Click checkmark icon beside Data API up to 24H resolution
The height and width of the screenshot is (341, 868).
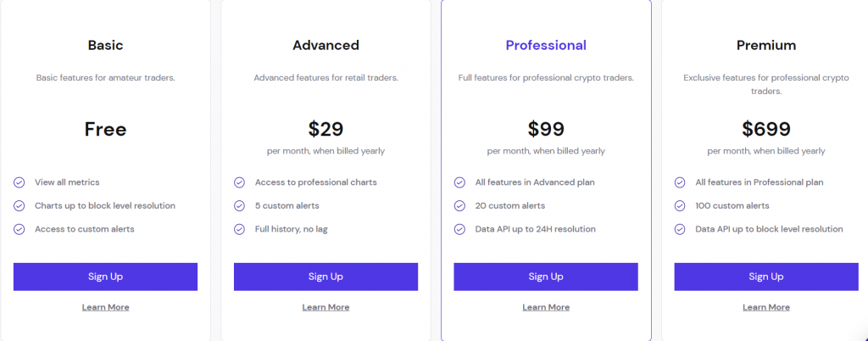pyautogui.click(x=459, y=229)
